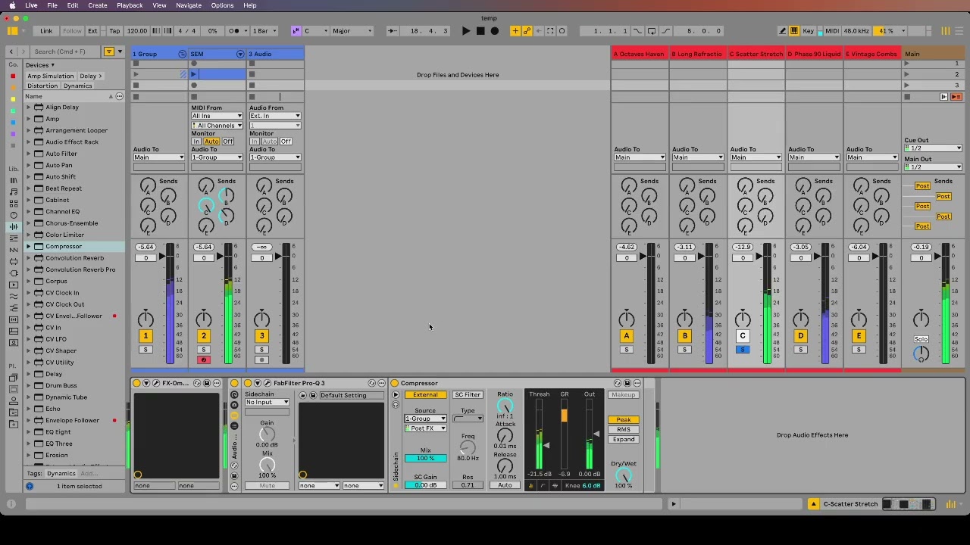Image resolution: width=970 pixels, height=545 pixels.
Task: Open the Cue Out dropdown
Action: point(933,148)
